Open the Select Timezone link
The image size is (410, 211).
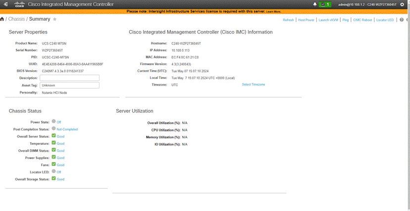click(254, 84)
